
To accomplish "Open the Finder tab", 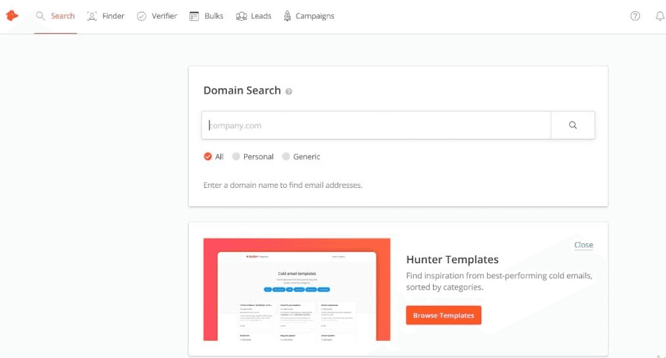I will tap(106, 16).
